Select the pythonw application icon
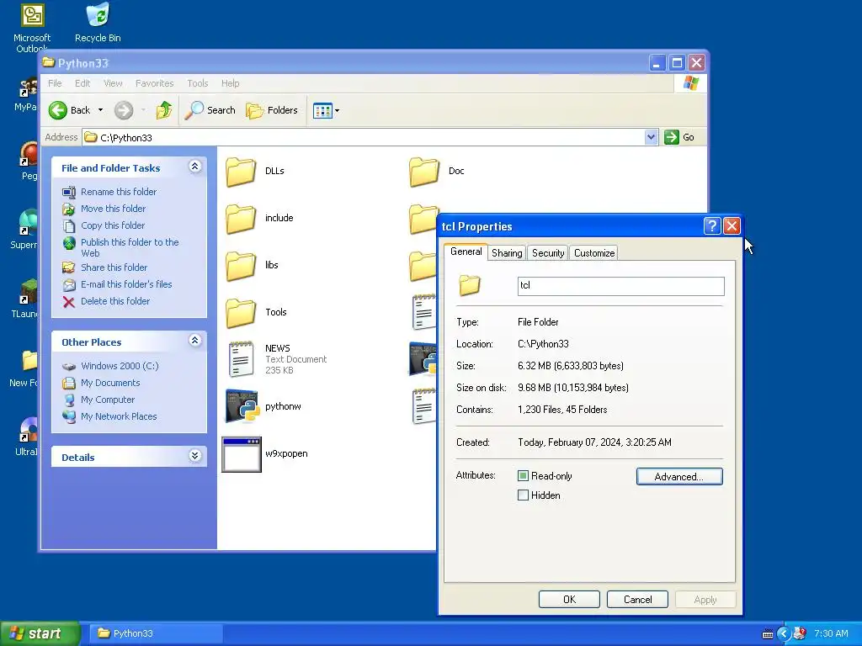862x646 pixels. click(242, 406)
